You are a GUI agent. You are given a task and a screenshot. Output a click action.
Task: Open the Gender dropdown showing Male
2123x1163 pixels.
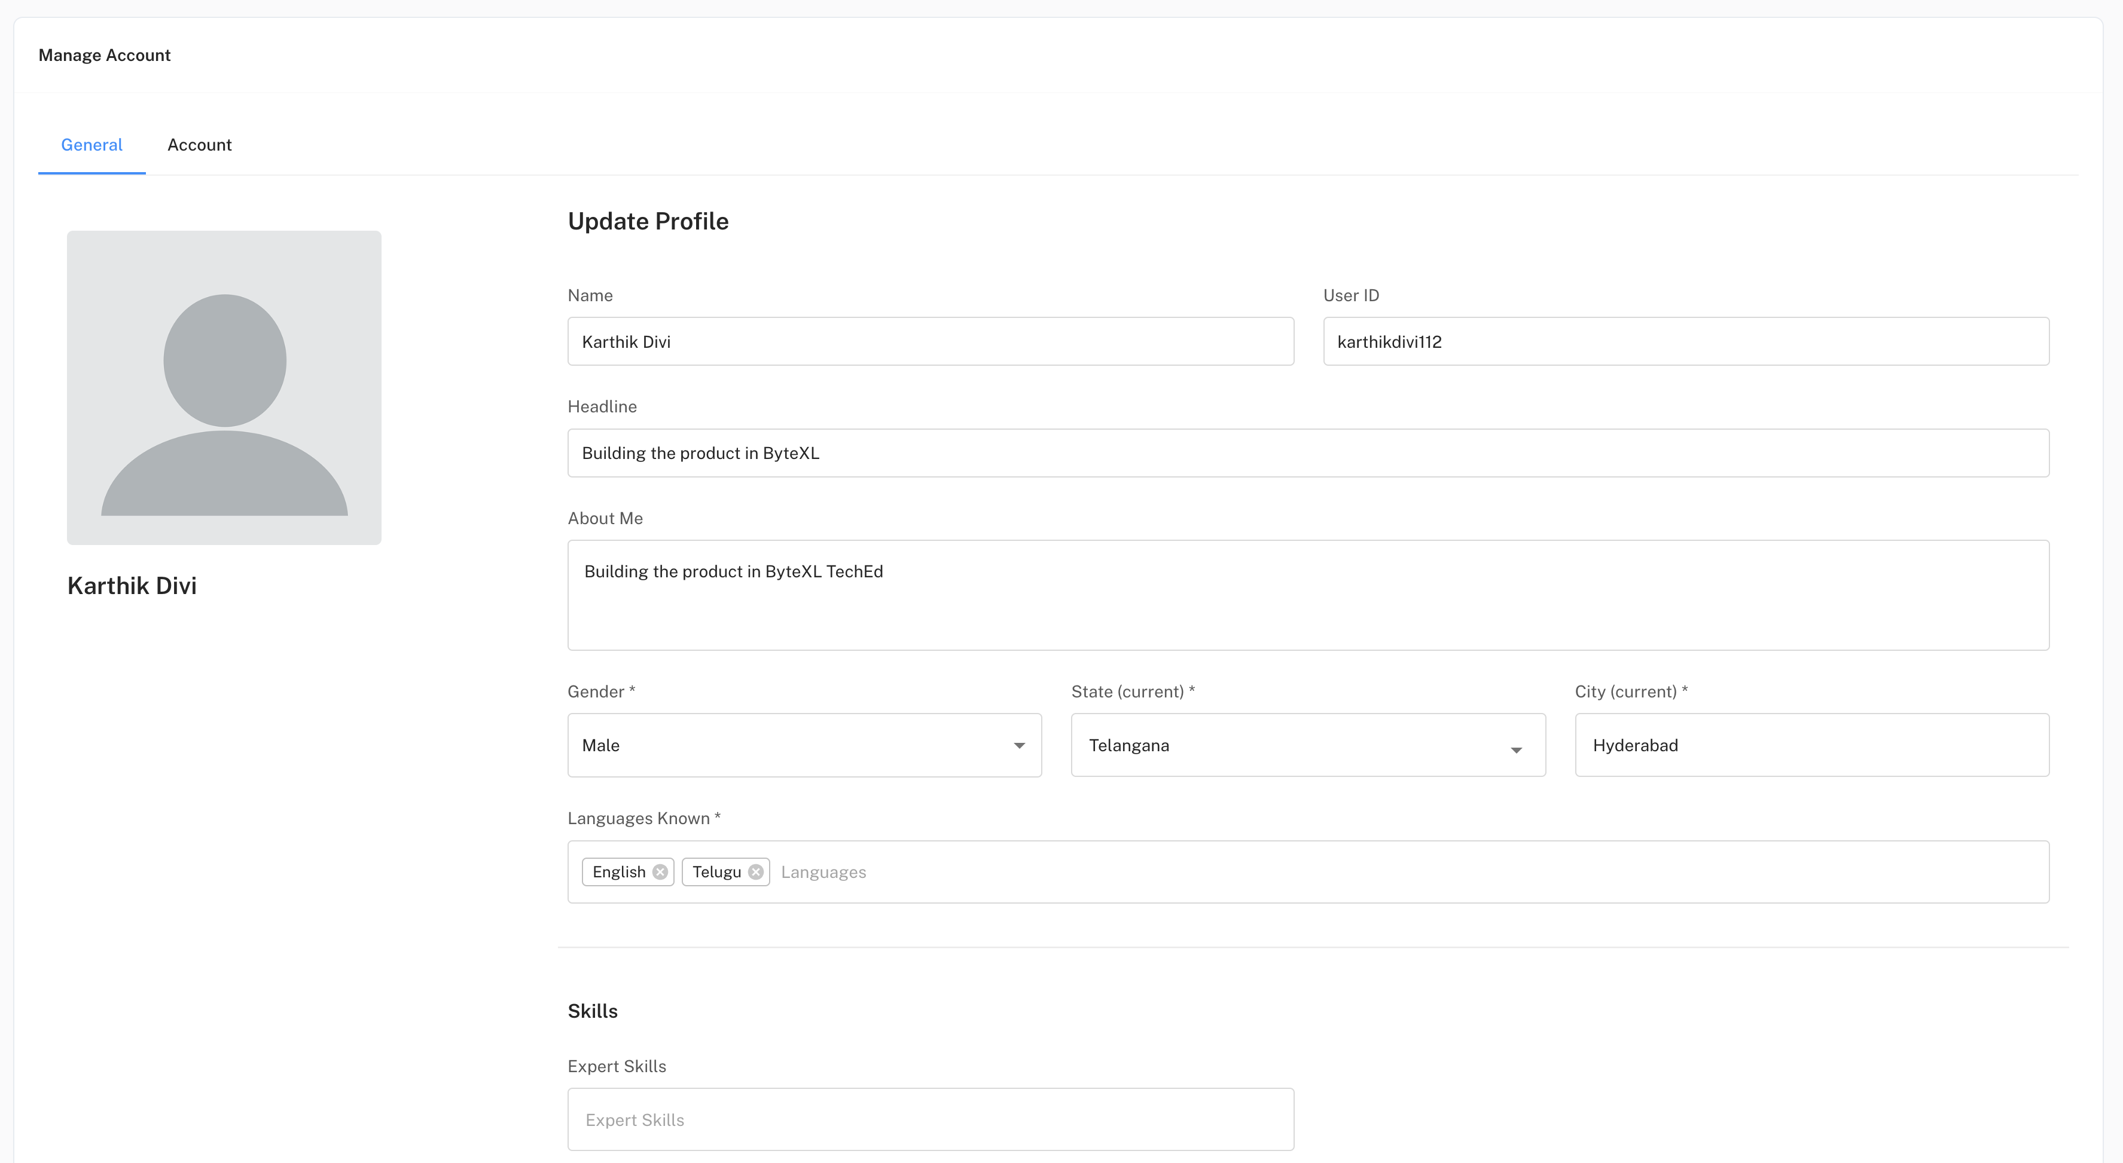click(x=791, y=745)
